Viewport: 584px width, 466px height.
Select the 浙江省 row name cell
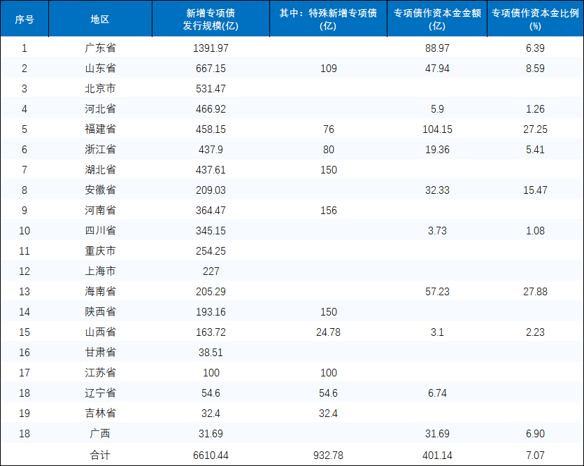(x=100, y=150)
